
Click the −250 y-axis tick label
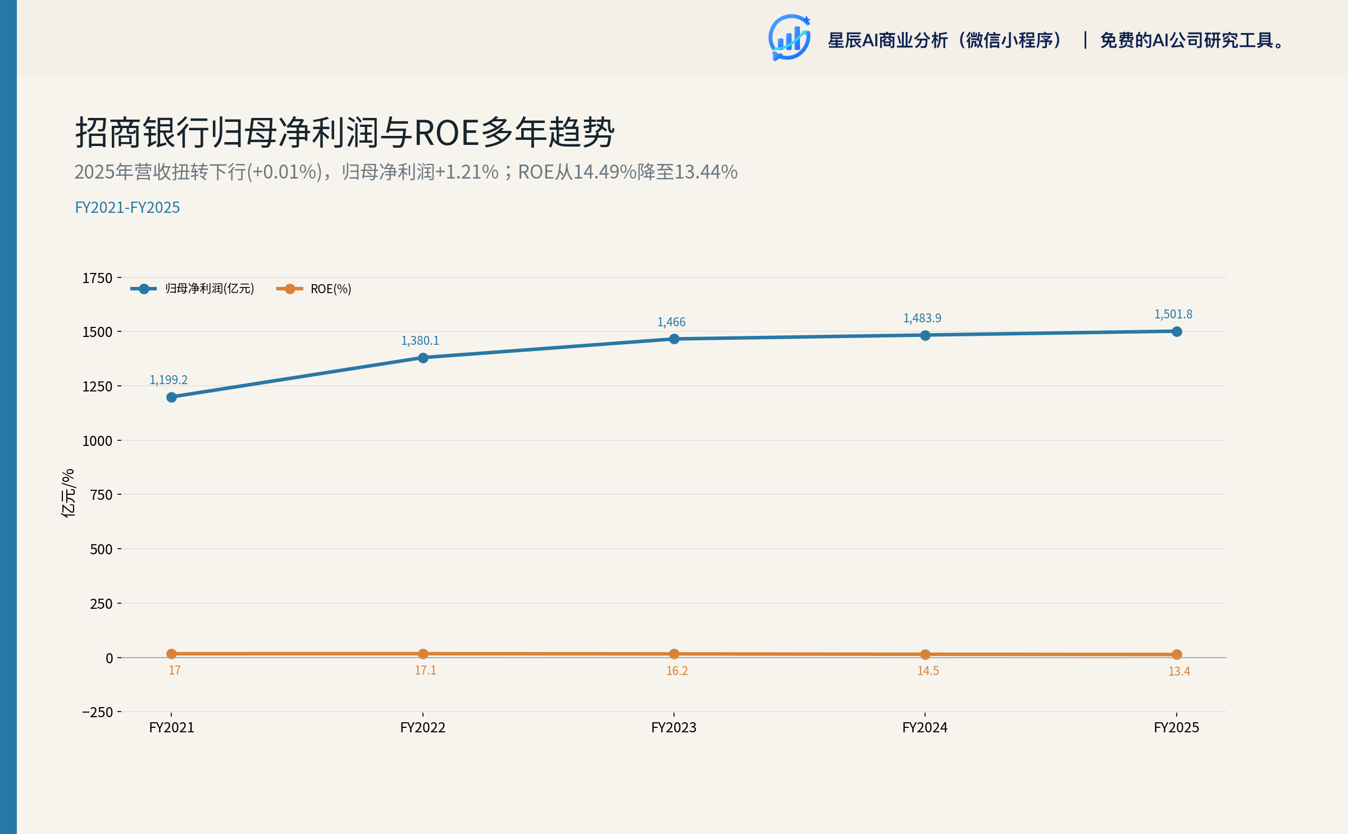click(x=98, y=713)
